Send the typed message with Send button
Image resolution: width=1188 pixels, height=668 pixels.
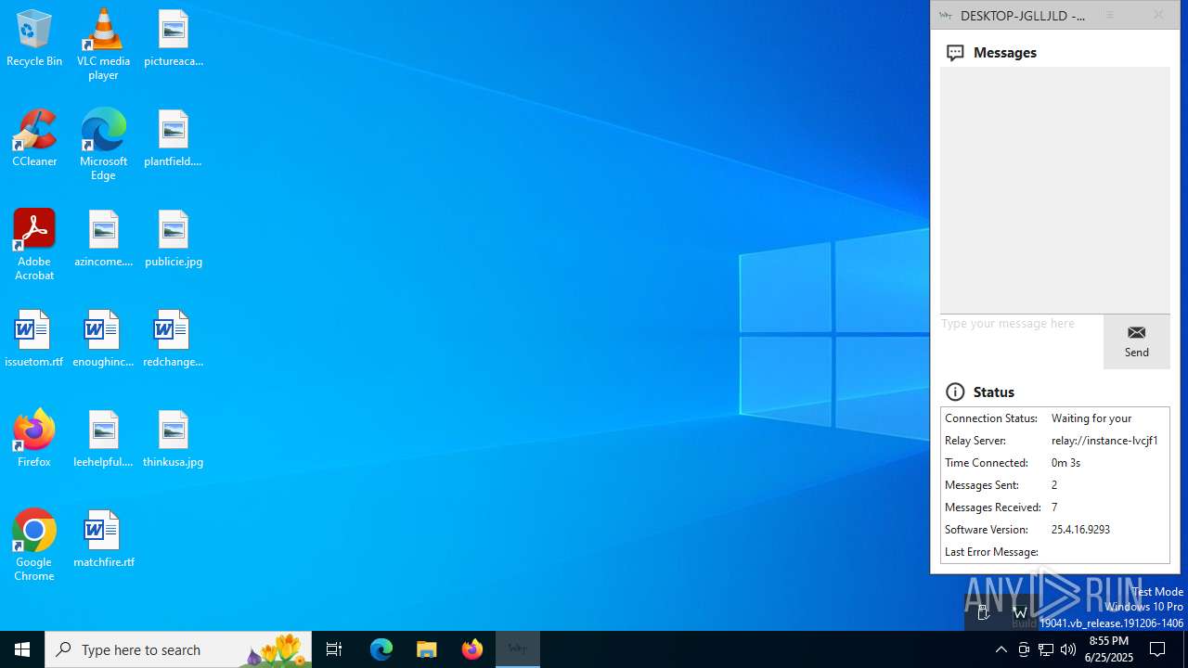click(x=1137, y=341)
